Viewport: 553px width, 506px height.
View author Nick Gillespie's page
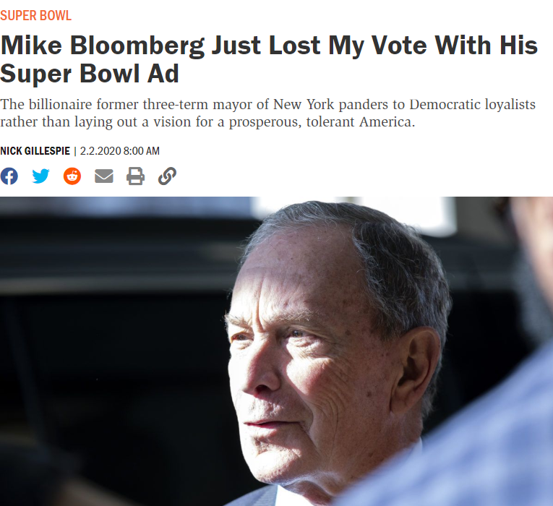35,151
